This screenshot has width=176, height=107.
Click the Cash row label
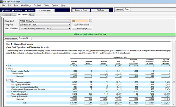(x=8, y=66)
